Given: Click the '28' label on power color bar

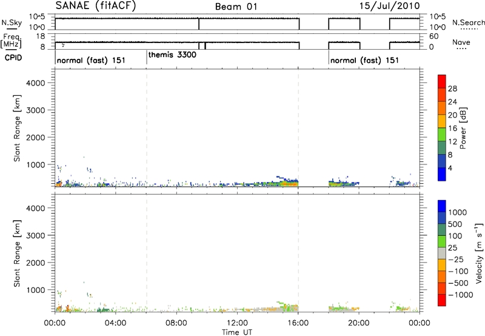Looking at the screenshot, I should (452, 89).
